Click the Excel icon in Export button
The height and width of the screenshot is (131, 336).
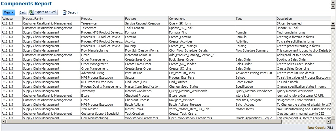tap(31, 12)
